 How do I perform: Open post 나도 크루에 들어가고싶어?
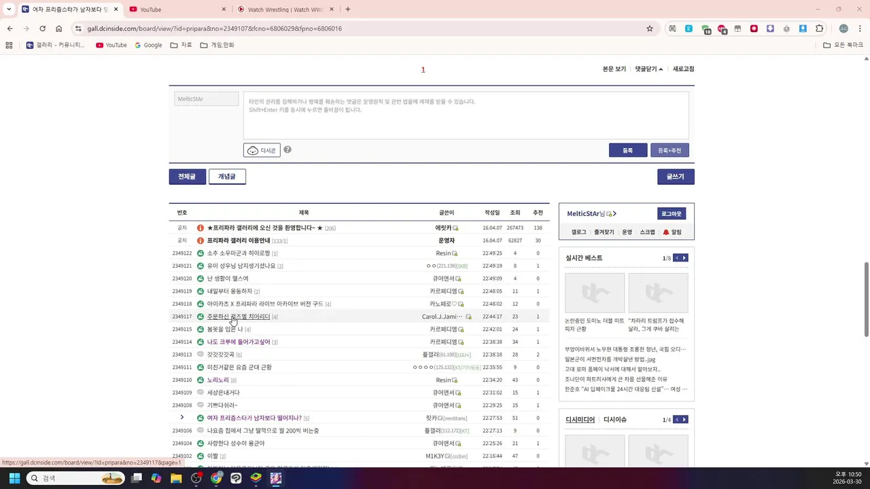coord(239,342)
